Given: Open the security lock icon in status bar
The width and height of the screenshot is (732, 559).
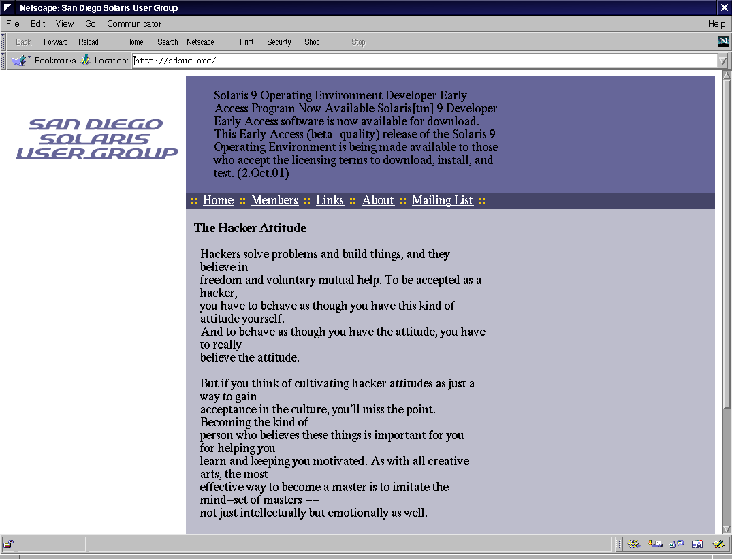Looking at the screenshot, I should tap(8, 543).
